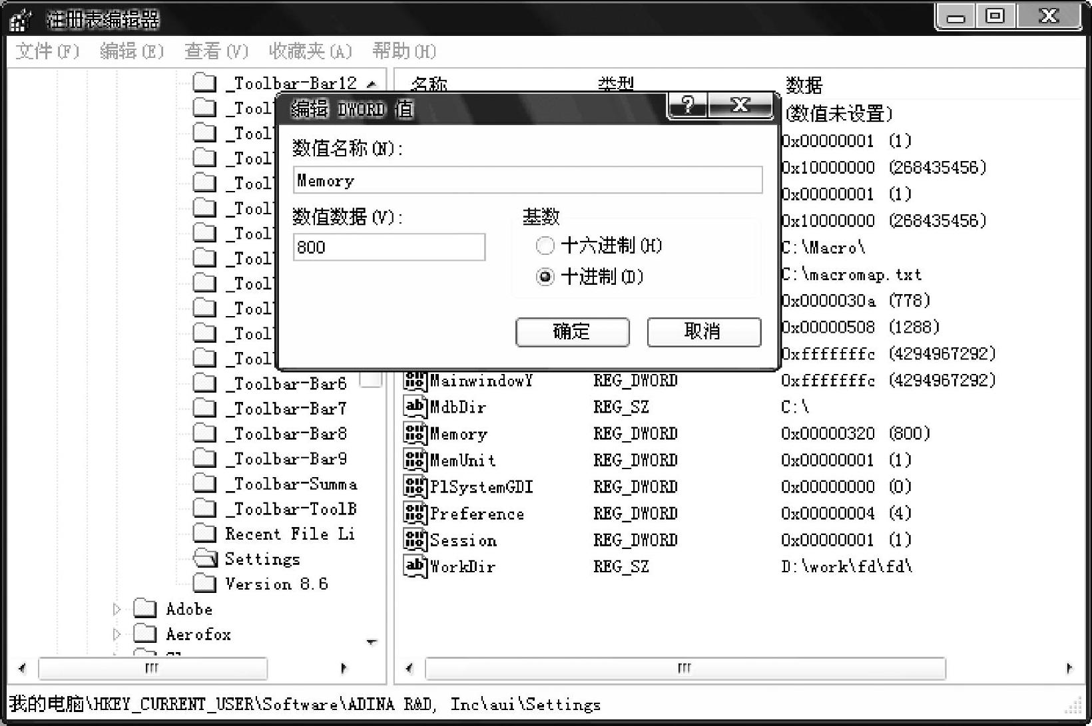Click tree panel horizontal scroll left arrow
Image resolution: width=1092 pixels, height=726 pixels.
23,668
